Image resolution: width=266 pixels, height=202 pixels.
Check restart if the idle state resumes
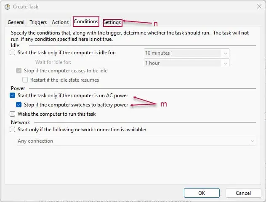coord(25,80)
